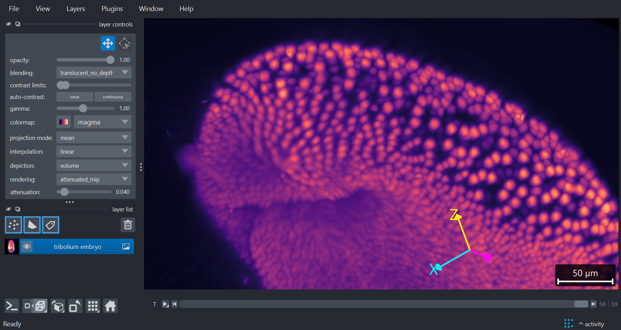Click the Ready status text

point(12,324)
